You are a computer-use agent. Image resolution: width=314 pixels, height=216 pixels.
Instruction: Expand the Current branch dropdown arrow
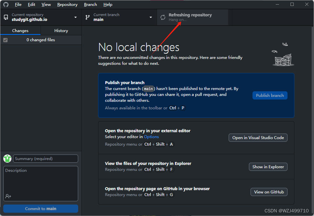point(151,17)
